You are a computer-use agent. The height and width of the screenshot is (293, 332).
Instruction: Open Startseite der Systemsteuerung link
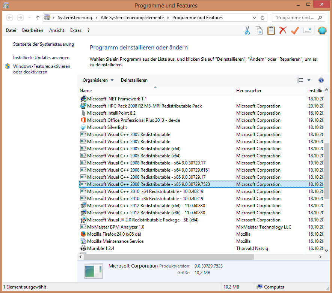44,44
